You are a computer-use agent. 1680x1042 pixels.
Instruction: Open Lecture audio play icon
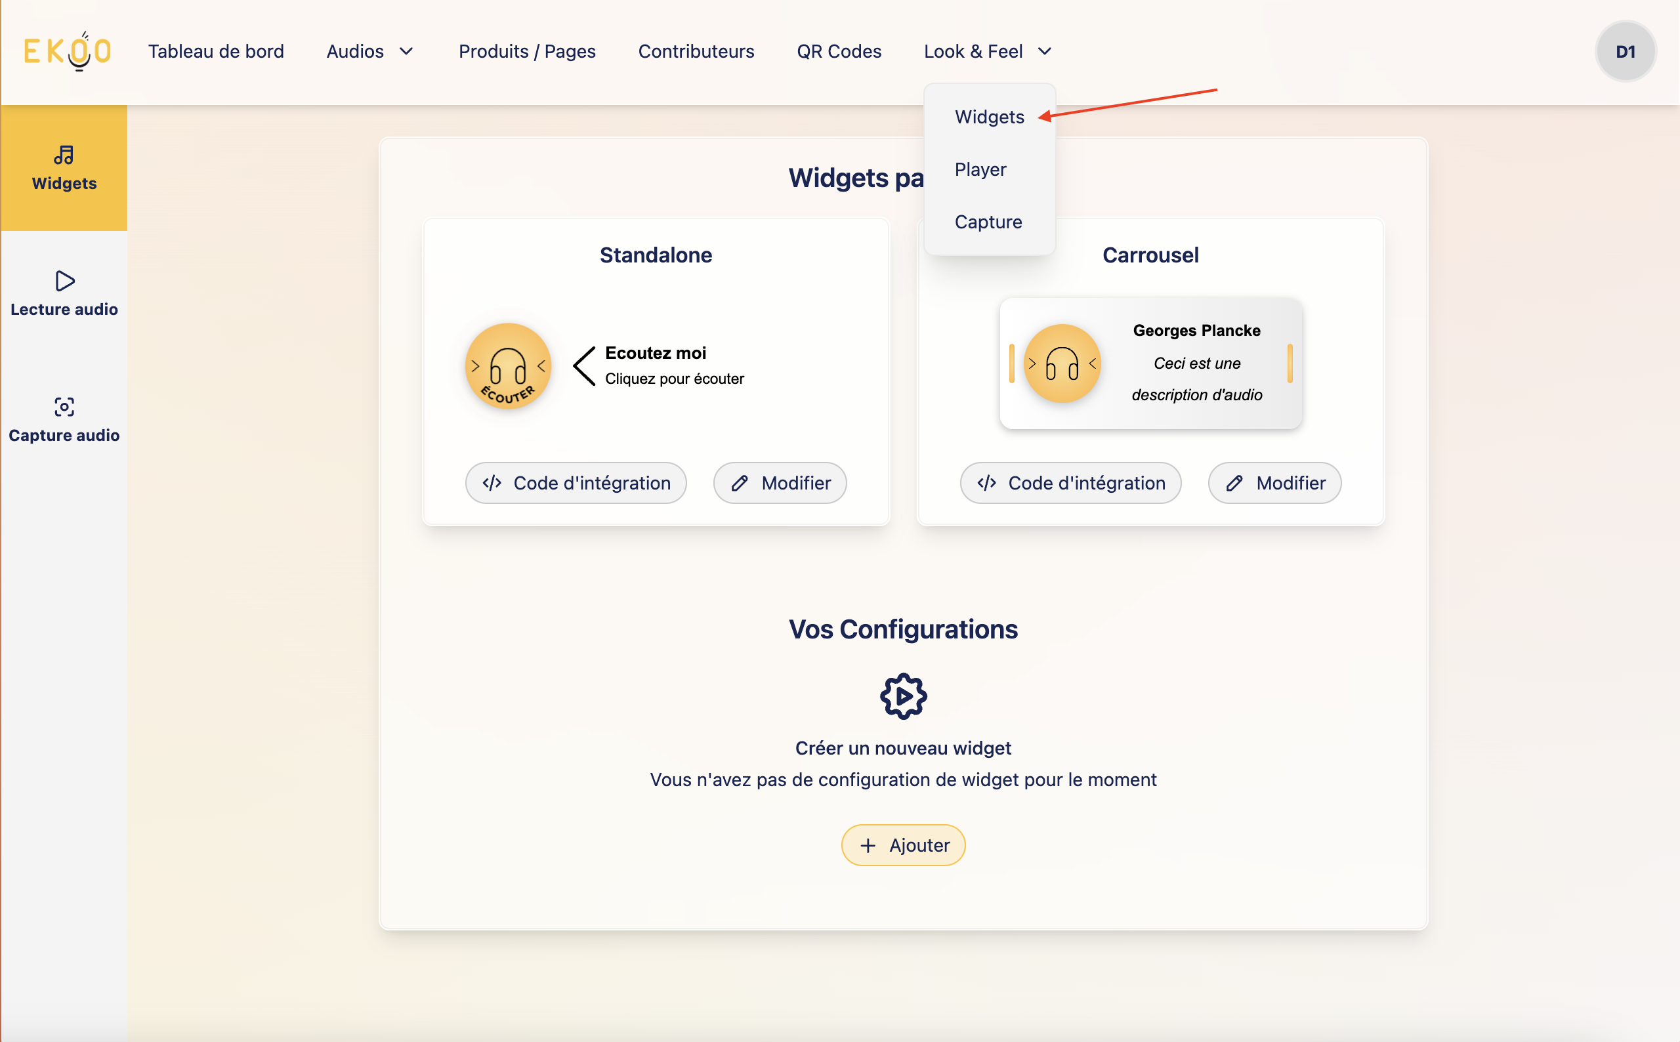(64, 281)
